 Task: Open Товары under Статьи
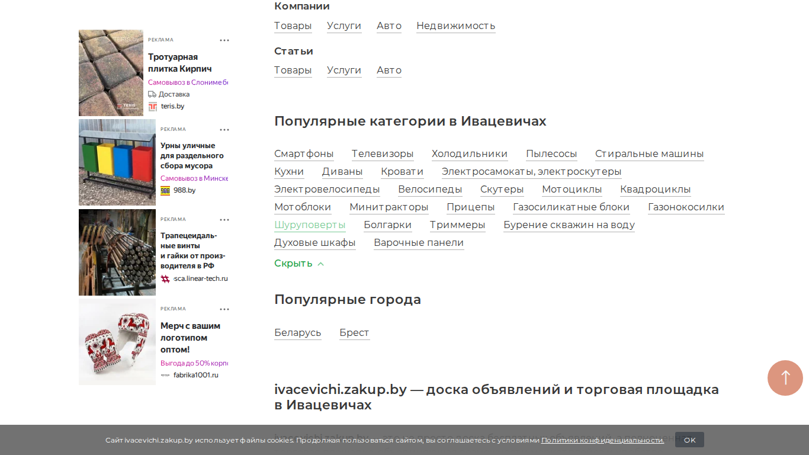[x=293, y=71]
